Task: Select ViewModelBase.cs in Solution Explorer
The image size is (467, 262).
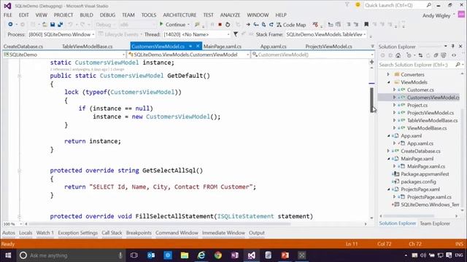Action: pos(427,128)
